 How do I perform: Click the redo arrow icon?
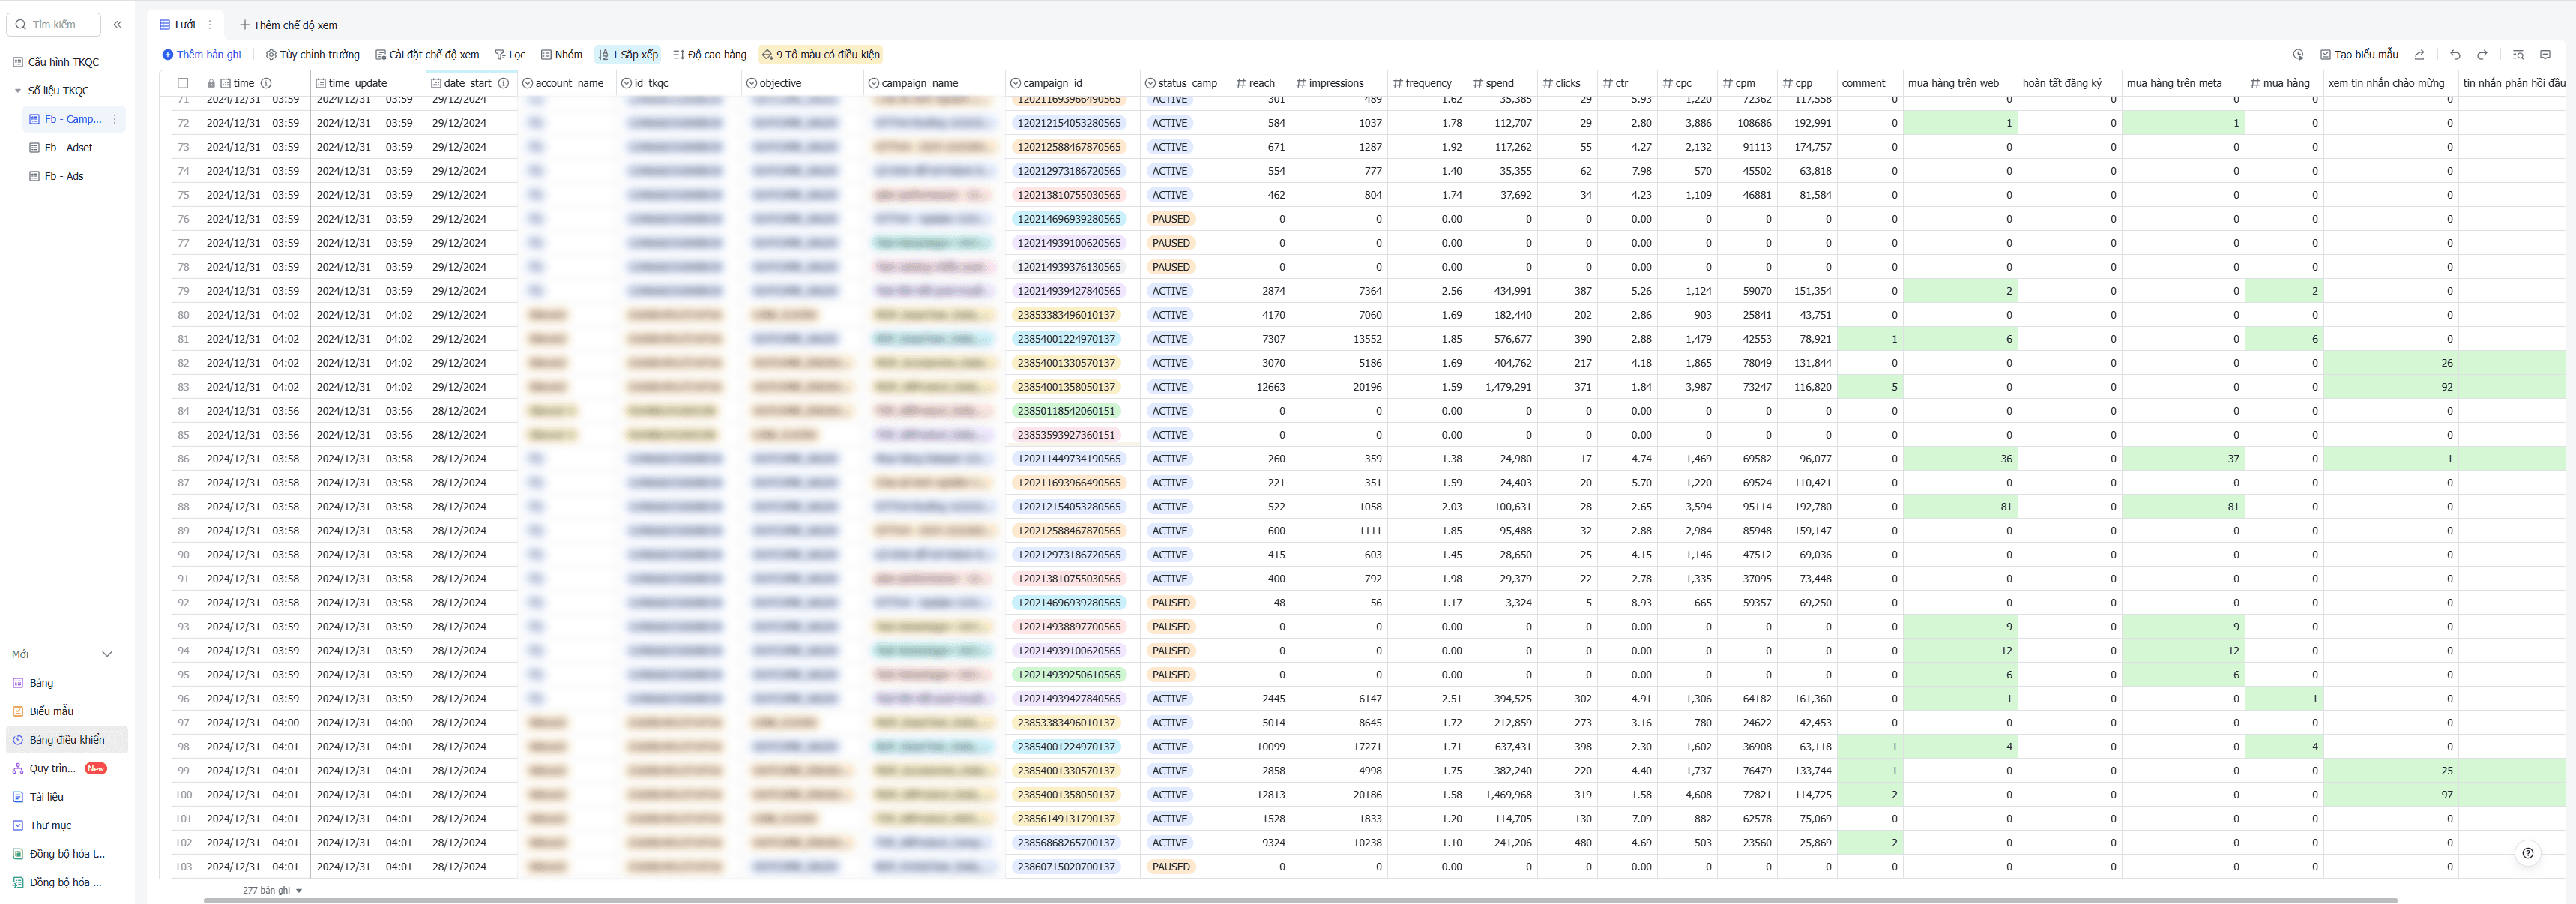coord(2482,55)
